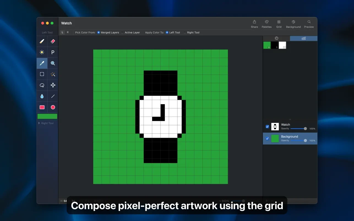
Task: Choose Right Tool under Apply Color To
Action: (x=185, y=32)
